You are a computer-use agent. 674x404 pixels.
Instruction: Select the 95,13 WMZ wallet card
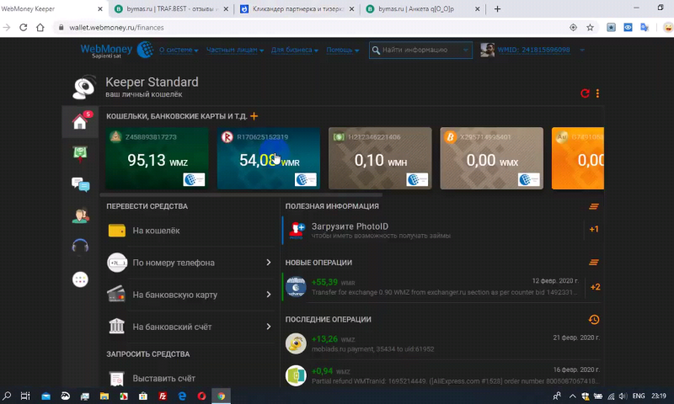(x=157, y=158)
